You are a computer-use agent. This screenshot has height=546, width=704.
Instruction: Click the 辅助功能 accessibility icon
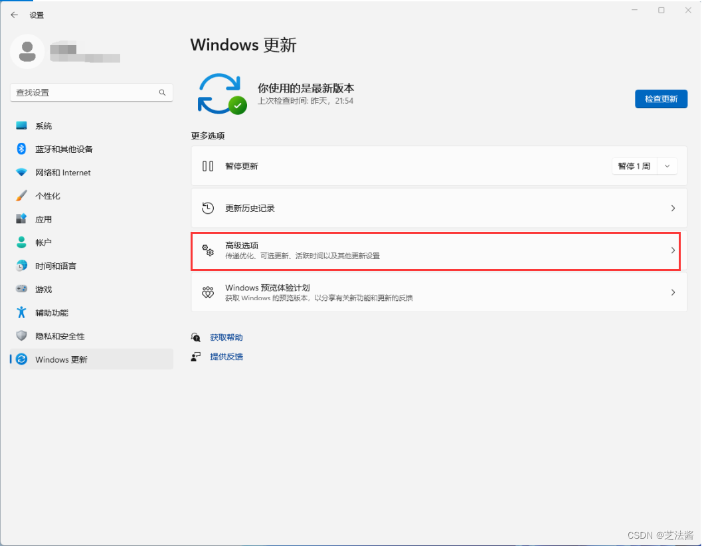pos(21,312)
